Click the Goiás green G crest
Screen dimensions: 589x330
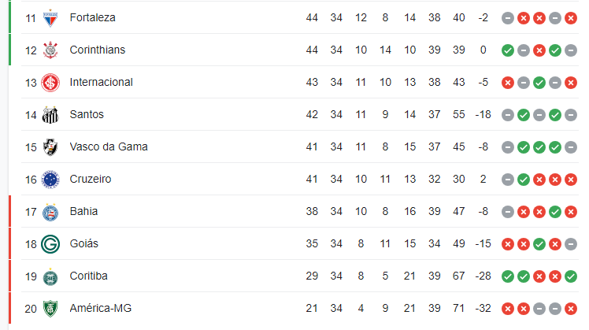(50, 244)
